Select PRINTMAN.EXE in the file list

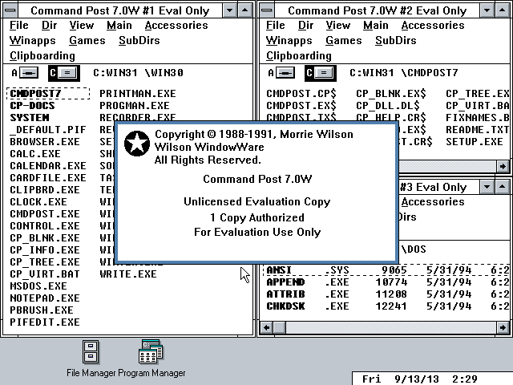138,94
